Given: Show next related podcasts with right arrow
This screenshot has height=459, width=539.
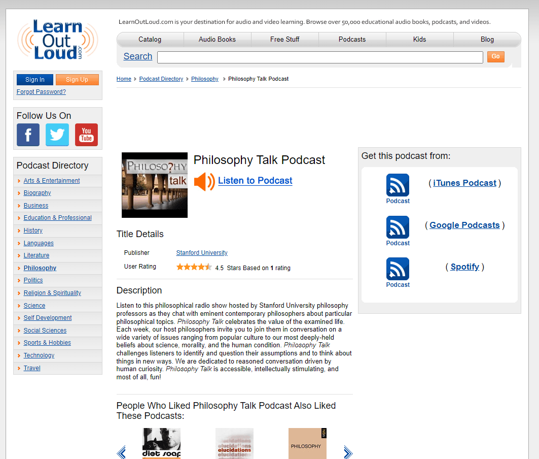Looking at the screenshot, I should pos(348,452).
